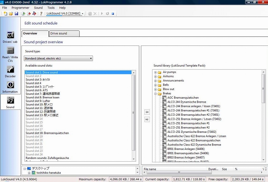Expand the Airhorns folder
The image size is (268, 182).
(155, 77)
